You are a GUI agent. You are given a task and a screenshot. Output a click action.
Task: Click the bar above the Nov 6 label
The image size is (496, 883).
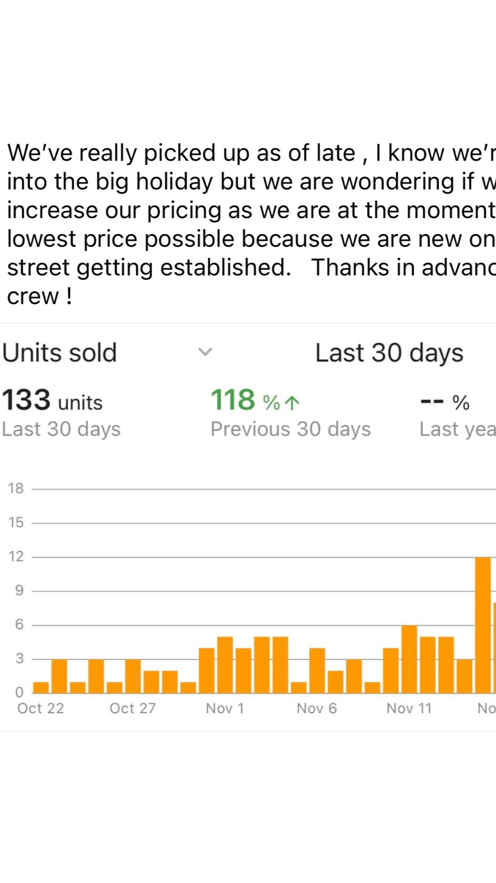pos(317,670)
